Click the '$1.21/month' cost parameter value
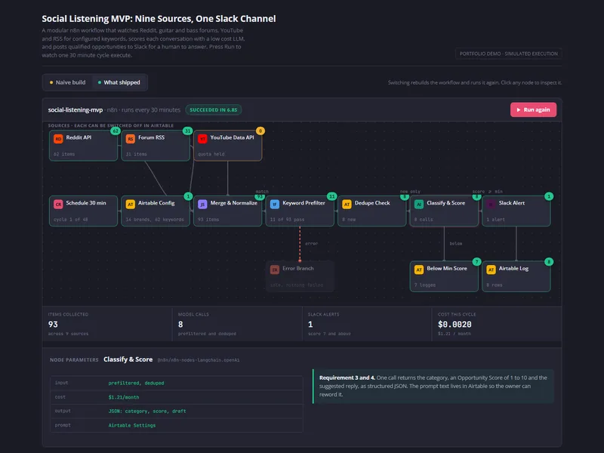This screenshot has height=453, width=604. point(124,397)
